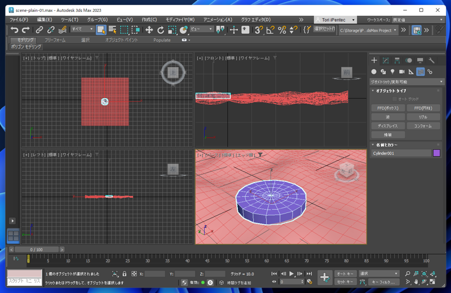Open the ワークスペース 既定値 dropdown
451x293 pixels.
pos(418,20)
